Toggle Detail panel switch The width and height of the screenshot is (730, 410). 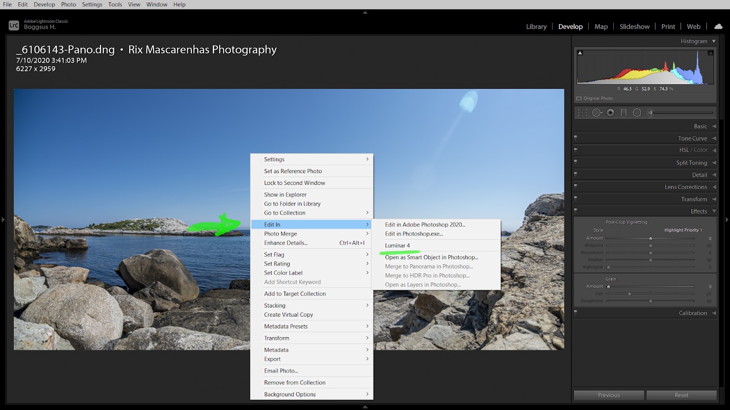575,174
